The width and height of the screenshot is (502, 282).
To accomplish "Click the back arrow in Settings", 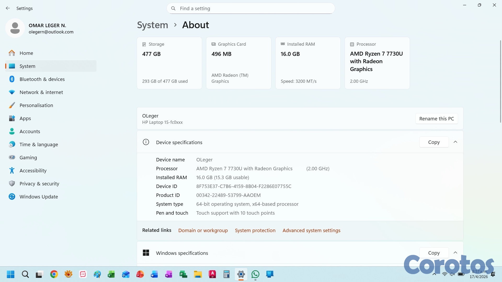I will tap(8, 8).
